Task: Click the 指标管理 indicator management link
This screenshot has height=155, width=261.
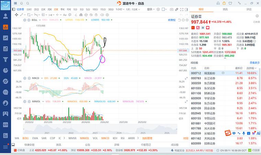Action: tap(147, 138)
